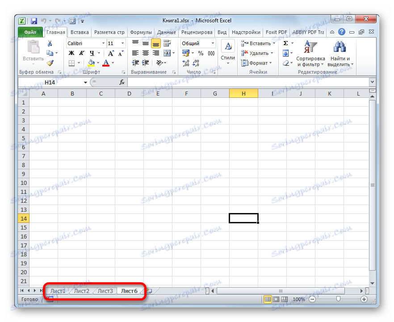Viewport: 394px width, 322px height.
Task: Click the AutoSum sigma icon
Action: (286, 43)
